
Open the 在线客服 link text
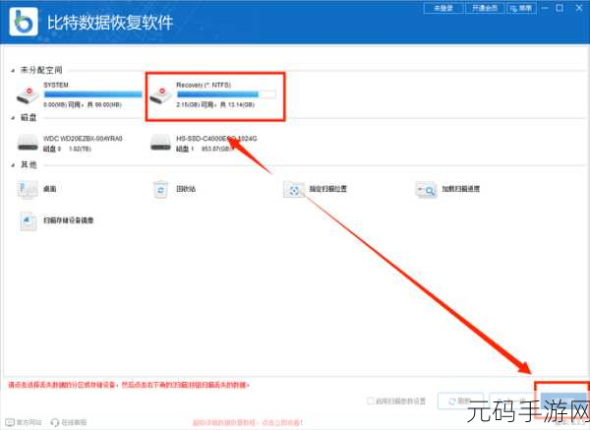74,422
